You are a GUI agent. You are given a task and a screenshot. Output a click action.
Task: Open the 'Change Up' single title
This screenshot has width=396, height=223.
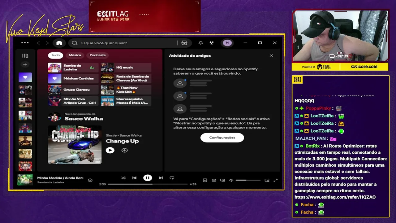122,141
